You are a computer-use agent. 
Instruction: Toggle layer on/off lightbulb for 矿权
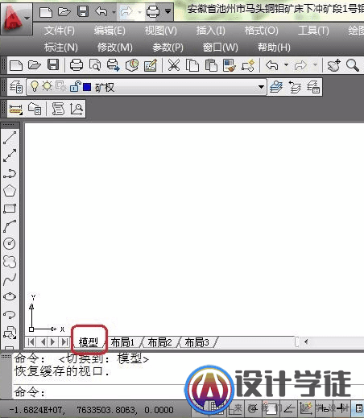click(x=34, y=86)
